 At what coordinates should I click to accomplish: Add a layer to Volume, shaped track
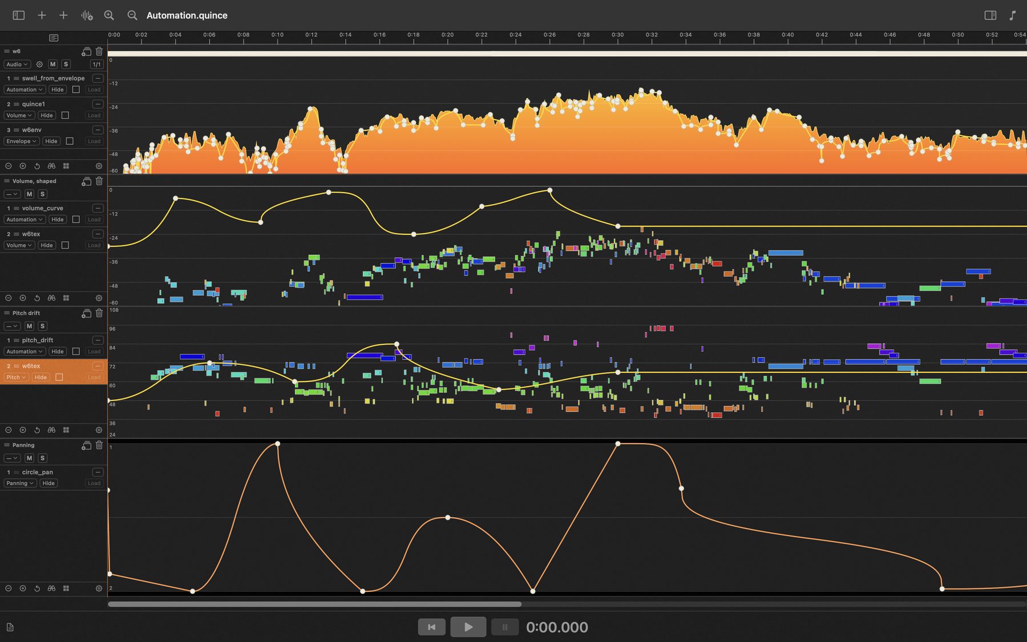[86, 181]
